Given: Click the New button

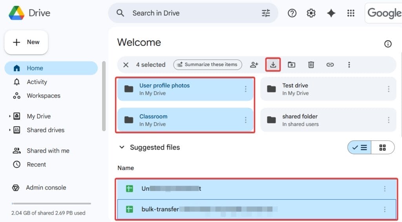Looking at the screenshot, I should click(x=26, y=42).
